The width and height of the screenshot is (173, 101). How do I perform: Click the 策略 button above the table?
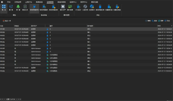coord(148,21)
